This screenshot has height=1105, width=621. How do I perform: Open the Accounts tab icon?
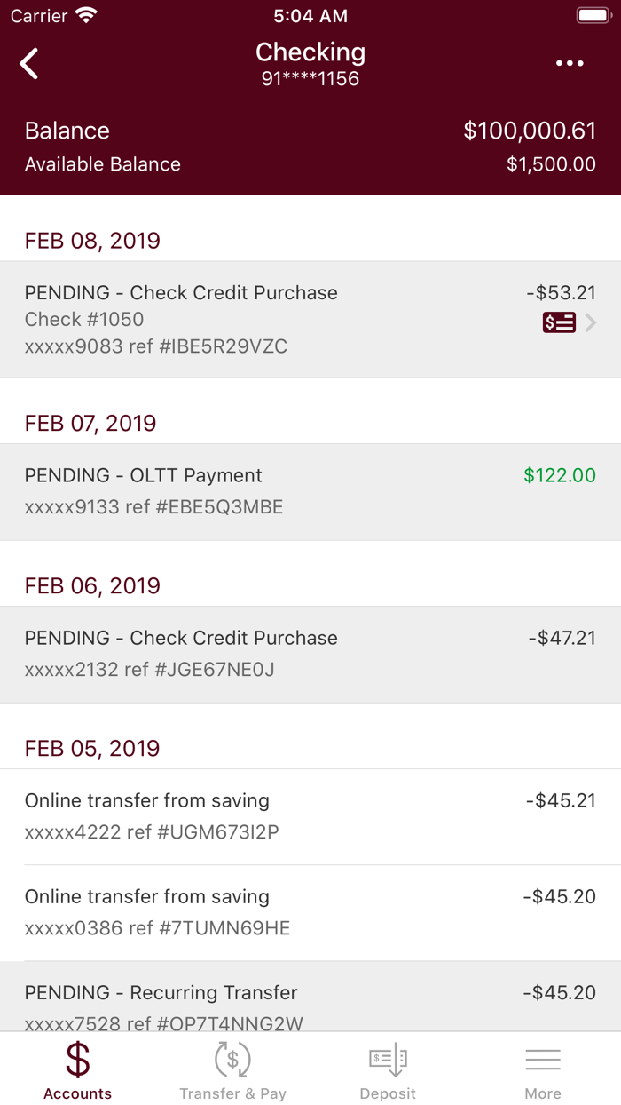click(77, 1060)
